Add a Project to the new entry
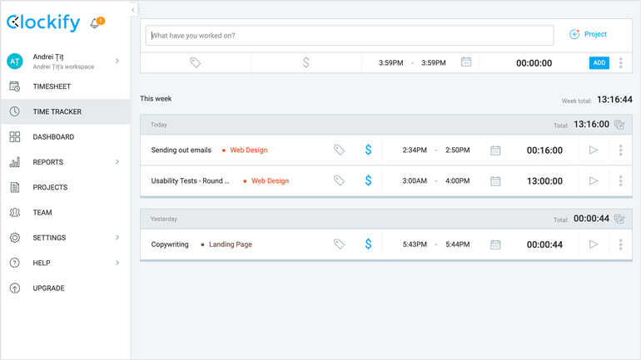Image resolution: width=641 pixels, height=360 pixels. pyautogui.click(x=589, y=34)
